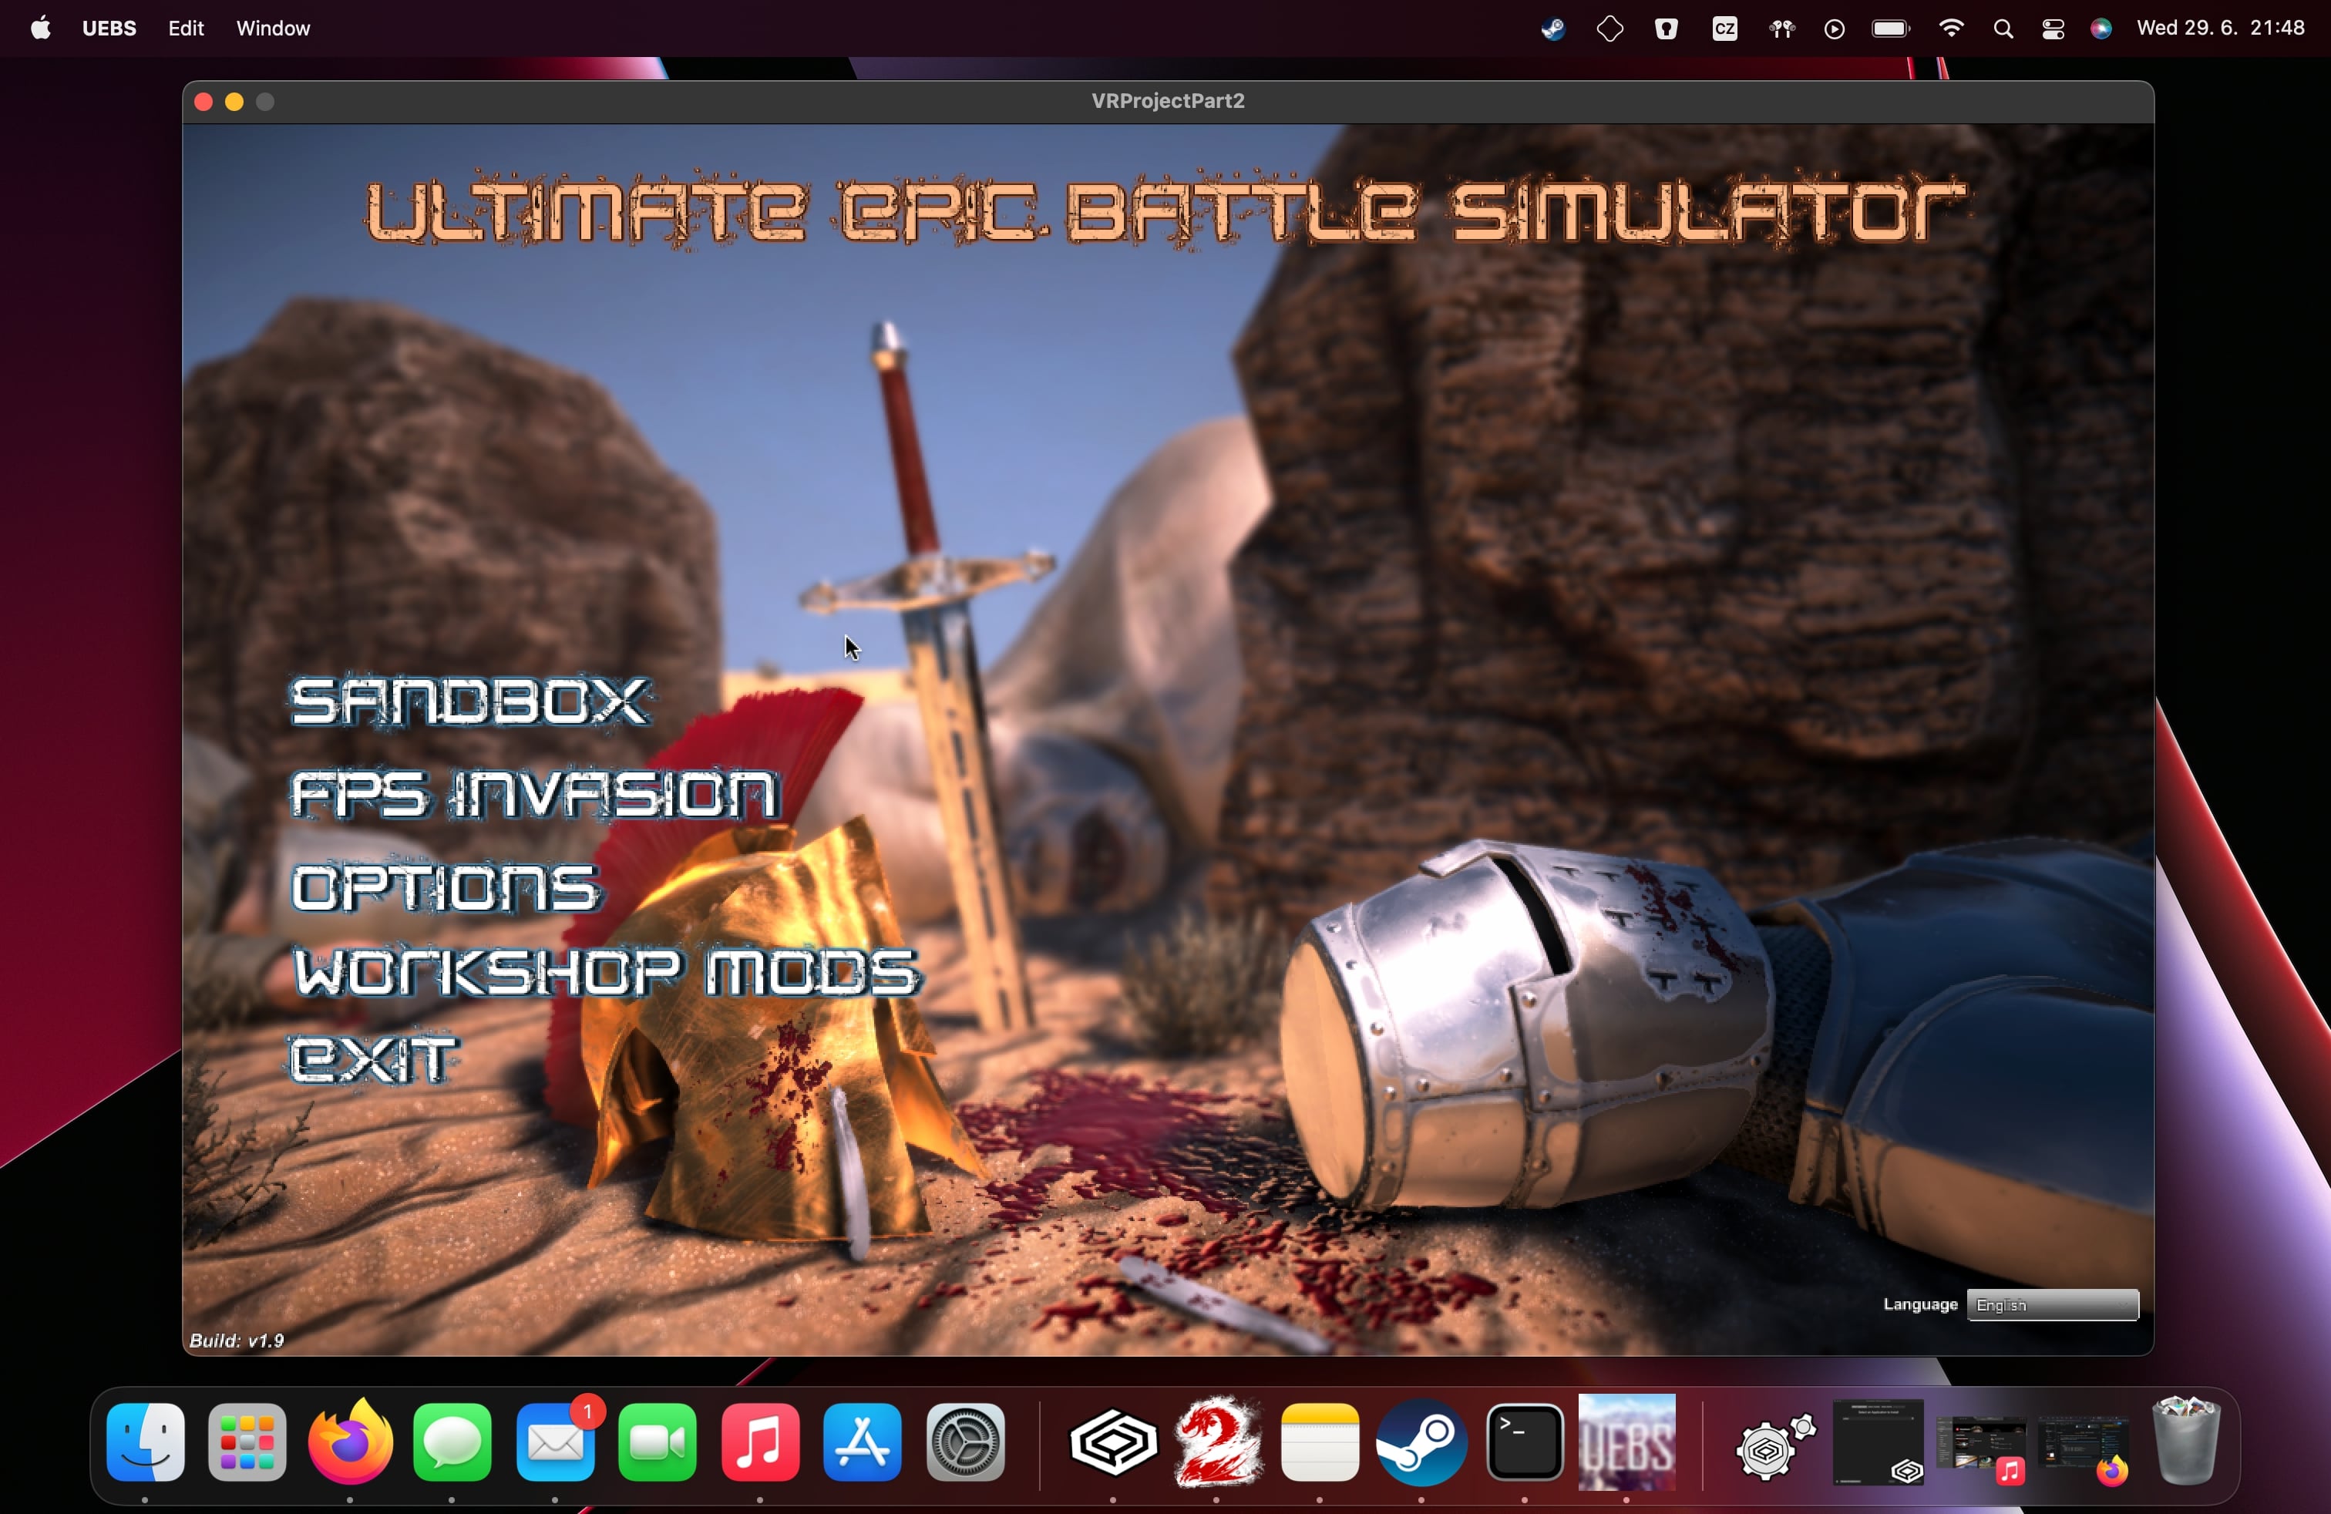Minimize the VRProjectPart2 window
The height and width of the screenshot is (1514, 2331).
click(234, 102)
